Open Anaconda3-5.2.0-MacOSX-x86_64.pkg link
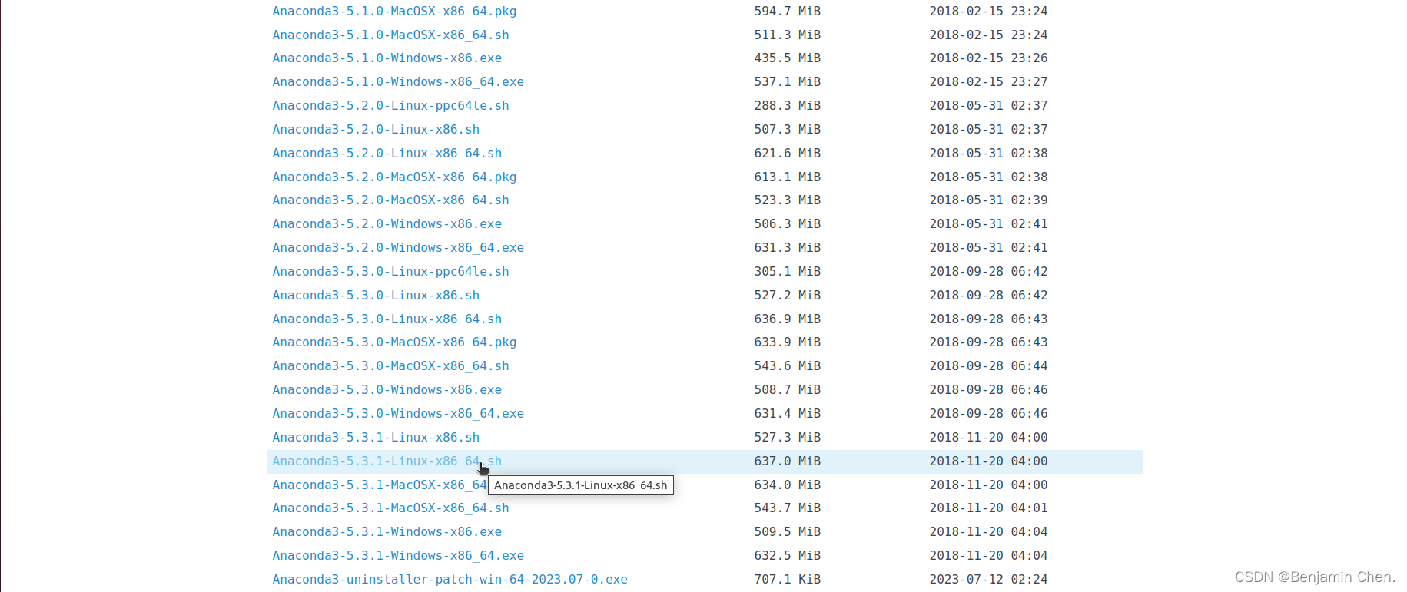 tap(394, 177)
